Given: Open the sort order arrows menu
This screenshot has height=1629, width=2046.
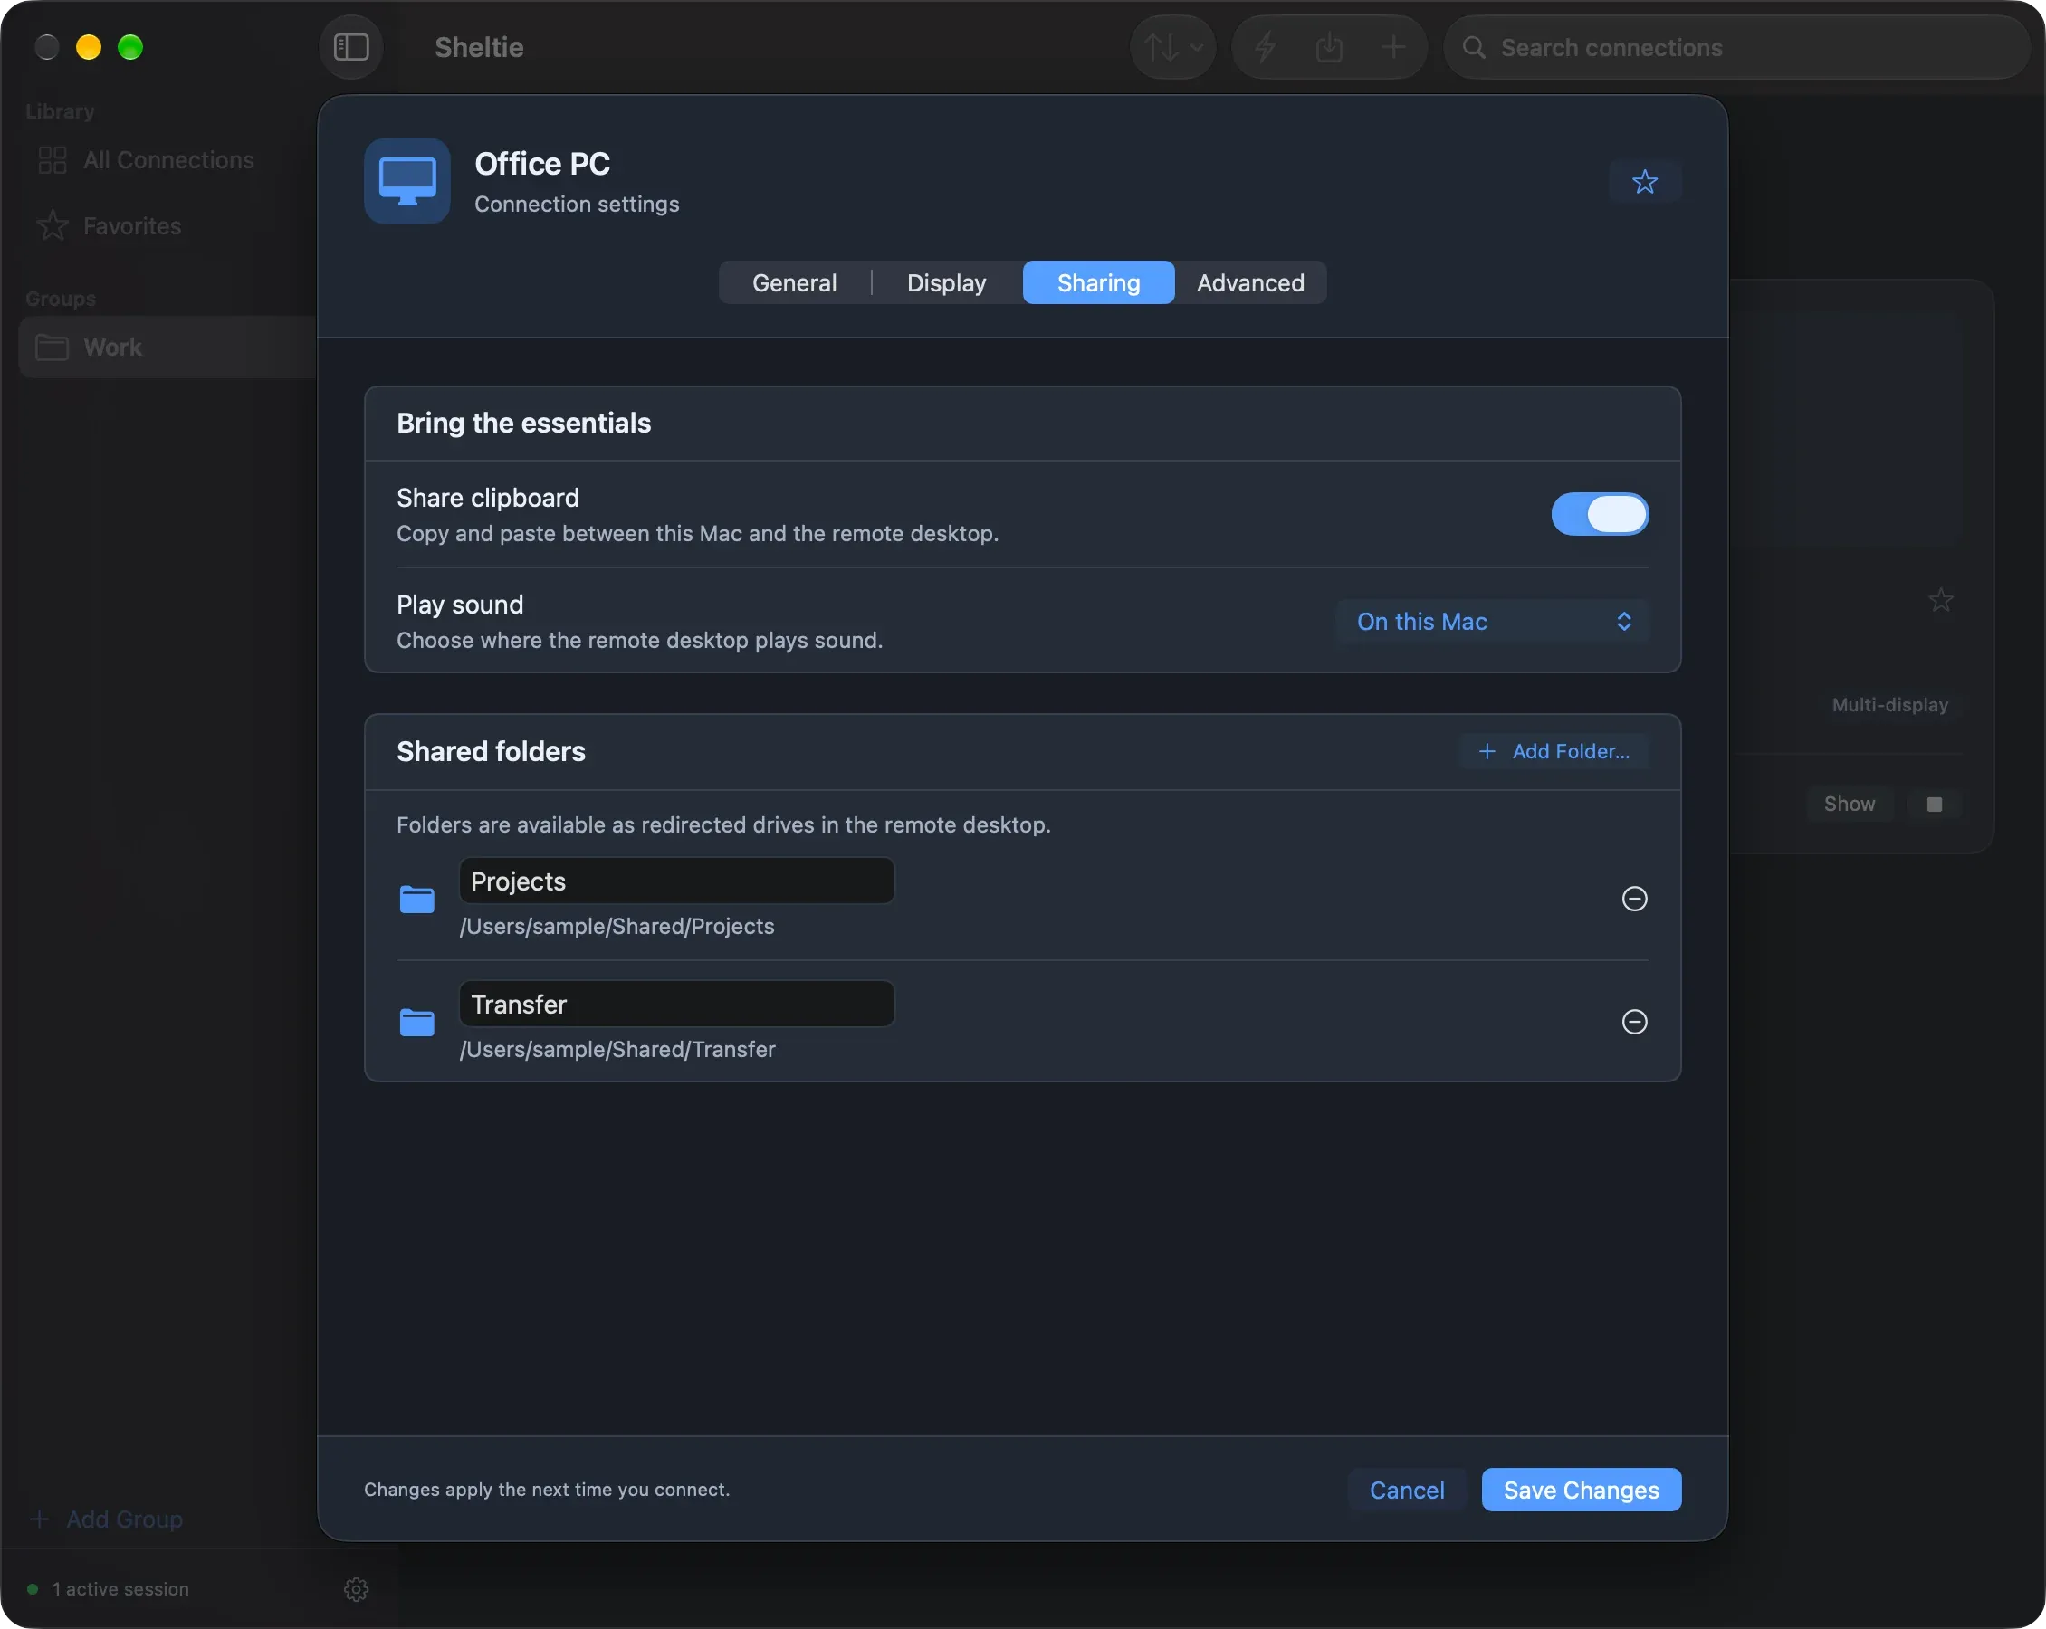Looking at the screenshot, I should (1172, 46).
